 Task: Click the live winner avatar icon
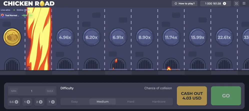(x=3, y=15)
